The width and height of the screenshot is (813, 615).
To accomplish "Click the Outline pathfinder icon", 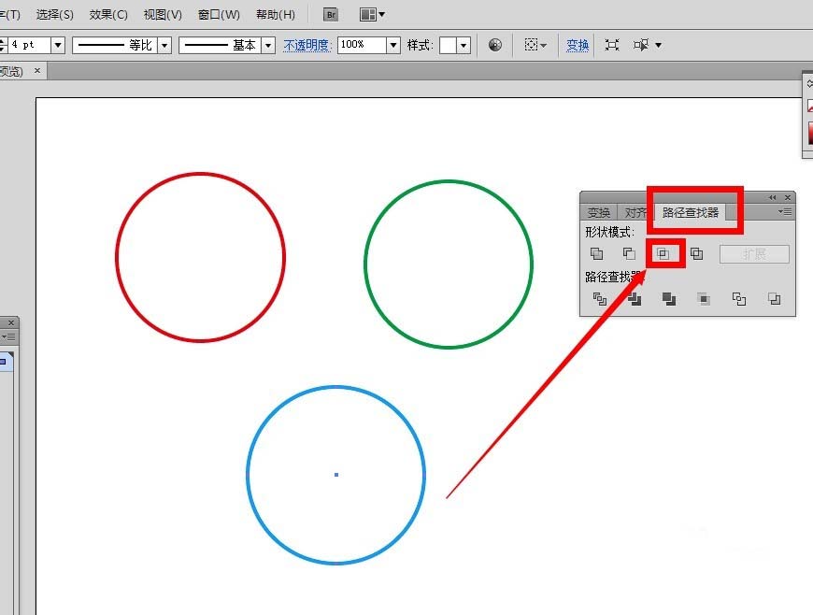I will (x=739, y=299).
